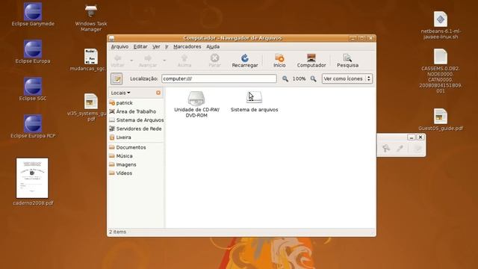478x269 pixels.
Task: Open Sistema de Arquivos in sidebar
Action: click(136, 120)
